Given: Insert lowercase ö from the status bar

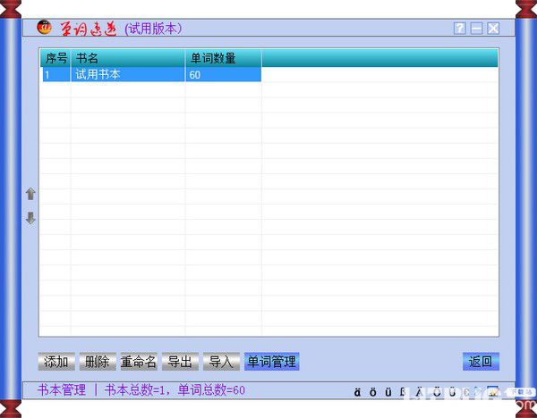Looking at the screenshot, I should (373, 392).
